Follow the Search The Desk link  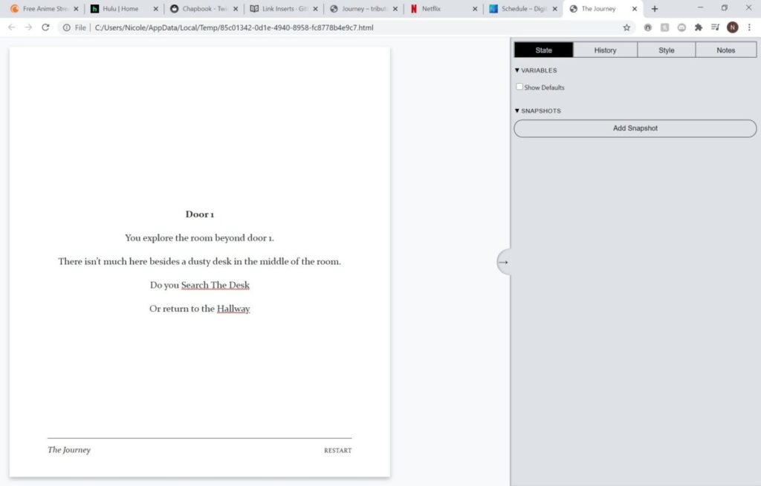point(215,285)
